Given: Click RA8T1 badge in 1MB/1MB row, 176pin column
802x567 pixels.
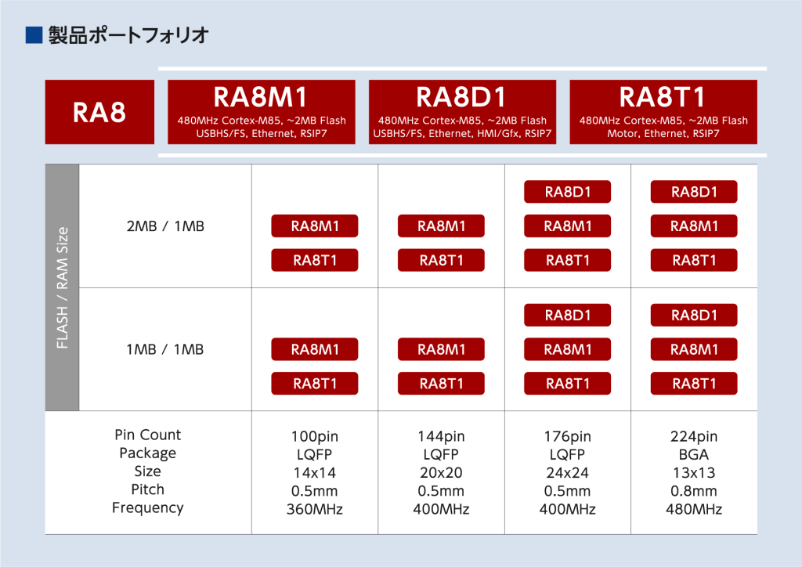Looking at the screenshot, I should click(567, 384).
